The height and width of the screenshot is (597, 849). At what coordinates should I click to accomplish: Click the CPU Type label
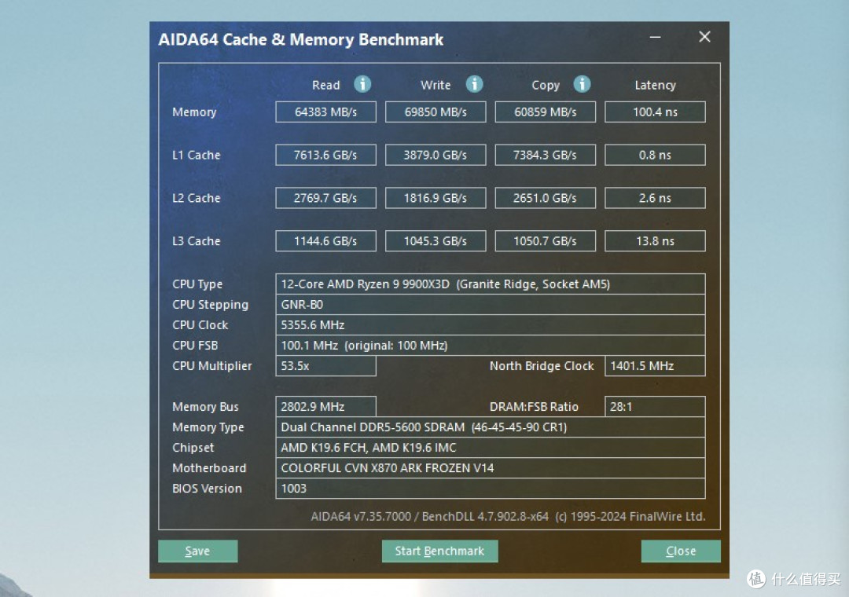(x=197, y=284)
